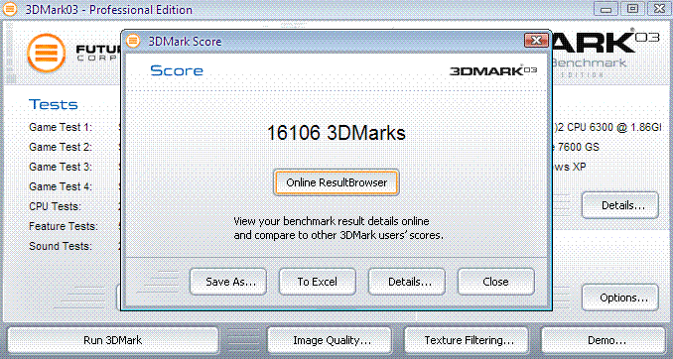Open the Options... button
Screen dimensions: 673x359
(620, 298)
